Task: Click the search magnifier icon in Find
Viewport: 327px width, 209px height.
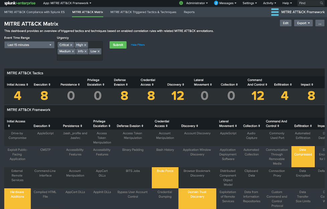Action: 321,3
